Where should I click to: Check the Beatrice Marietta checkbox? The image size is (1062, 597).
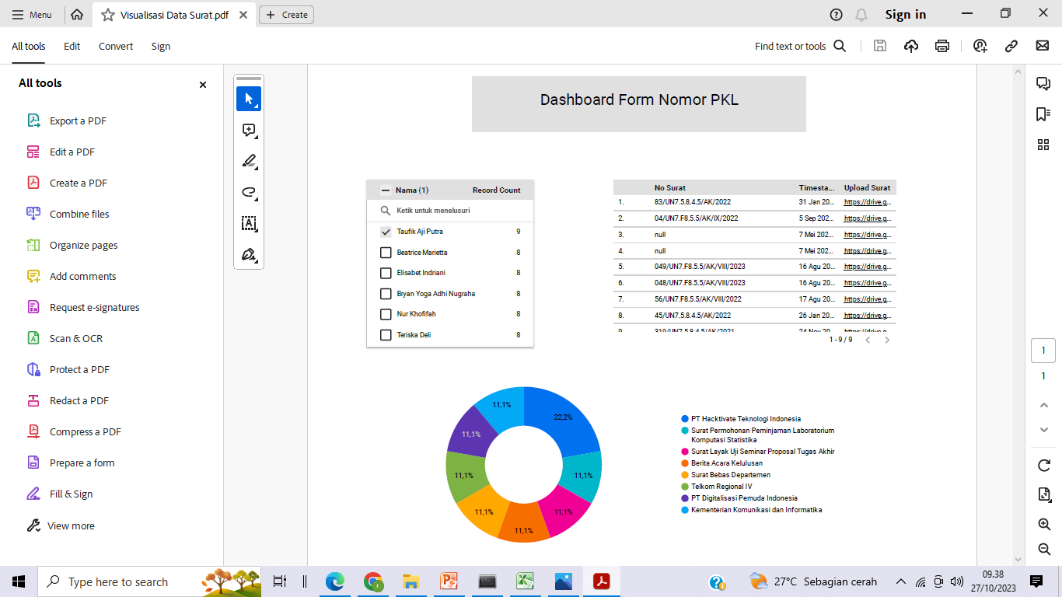386,253
